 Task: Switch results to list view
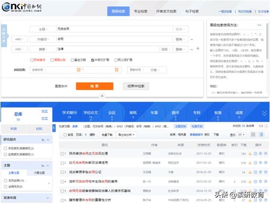pyautogui.click(x=261, y=135)
